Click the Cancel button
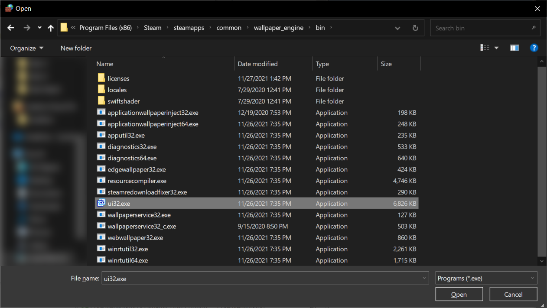Viewport: 547px width, 308px height. pos(513,294)
